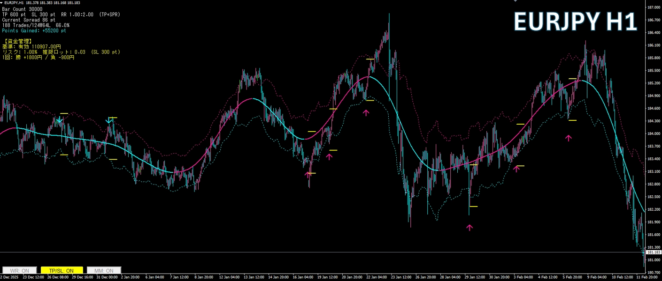Click the 183.100 price scale label
Image resolution: width=662 pixels, height=281 pixels.
point(654,171)
